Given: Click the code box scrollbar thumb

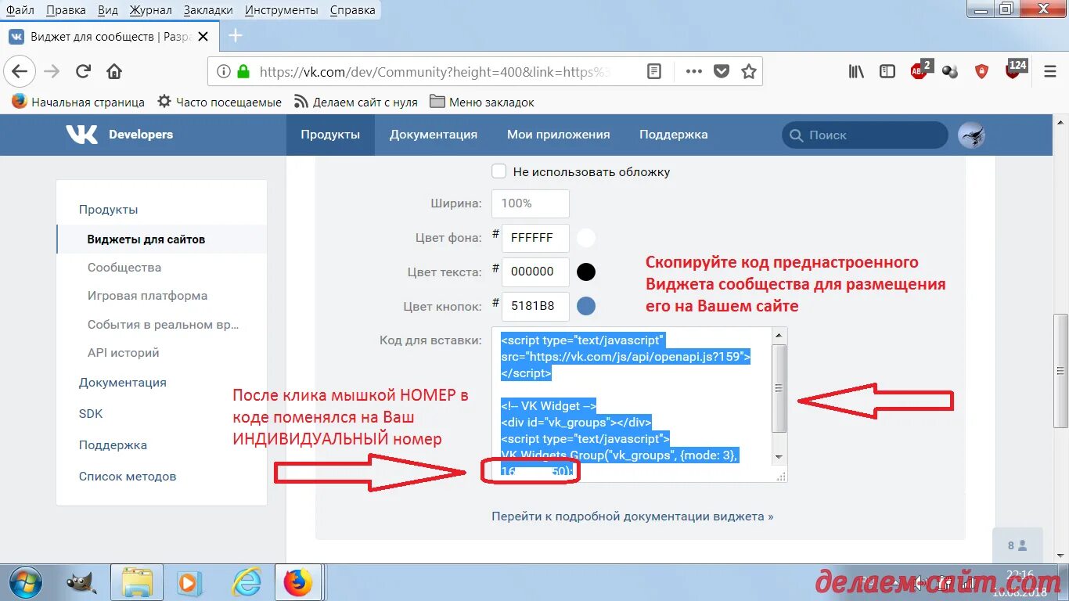Looking at the screenshot, I should [779, 387].
